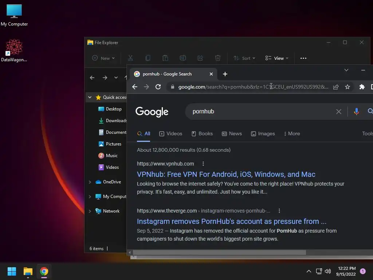The height and width of the screenshot is (280, 373).
Task: Open a new Chrome tab
Action: click(x=225, y=74)
